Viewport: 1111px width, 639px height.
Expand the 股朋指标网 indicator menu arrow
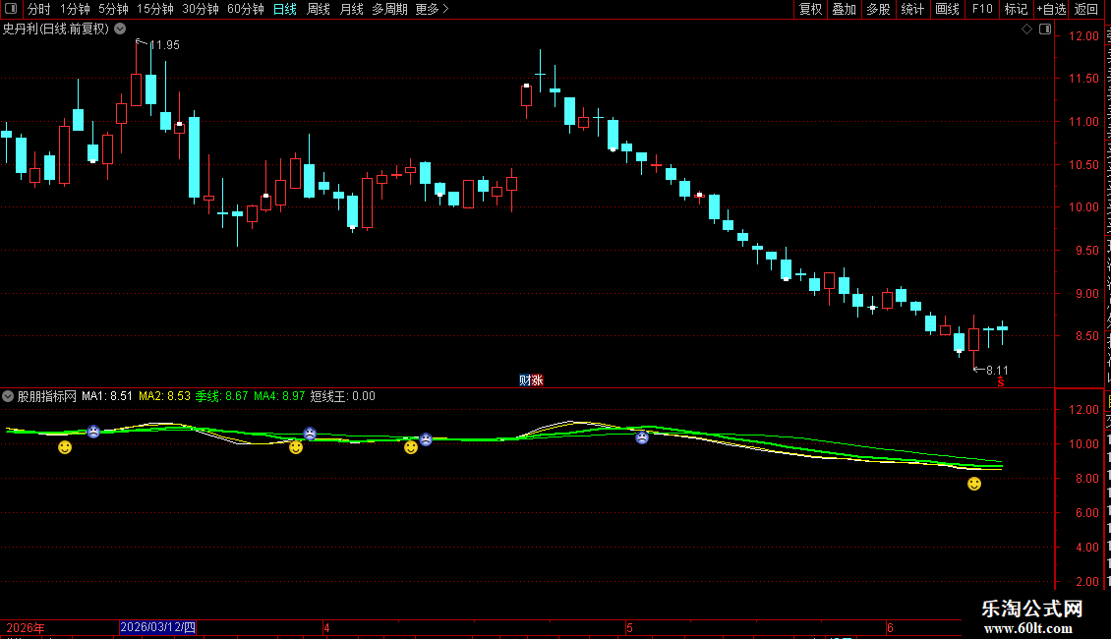(x=8, y=396)
